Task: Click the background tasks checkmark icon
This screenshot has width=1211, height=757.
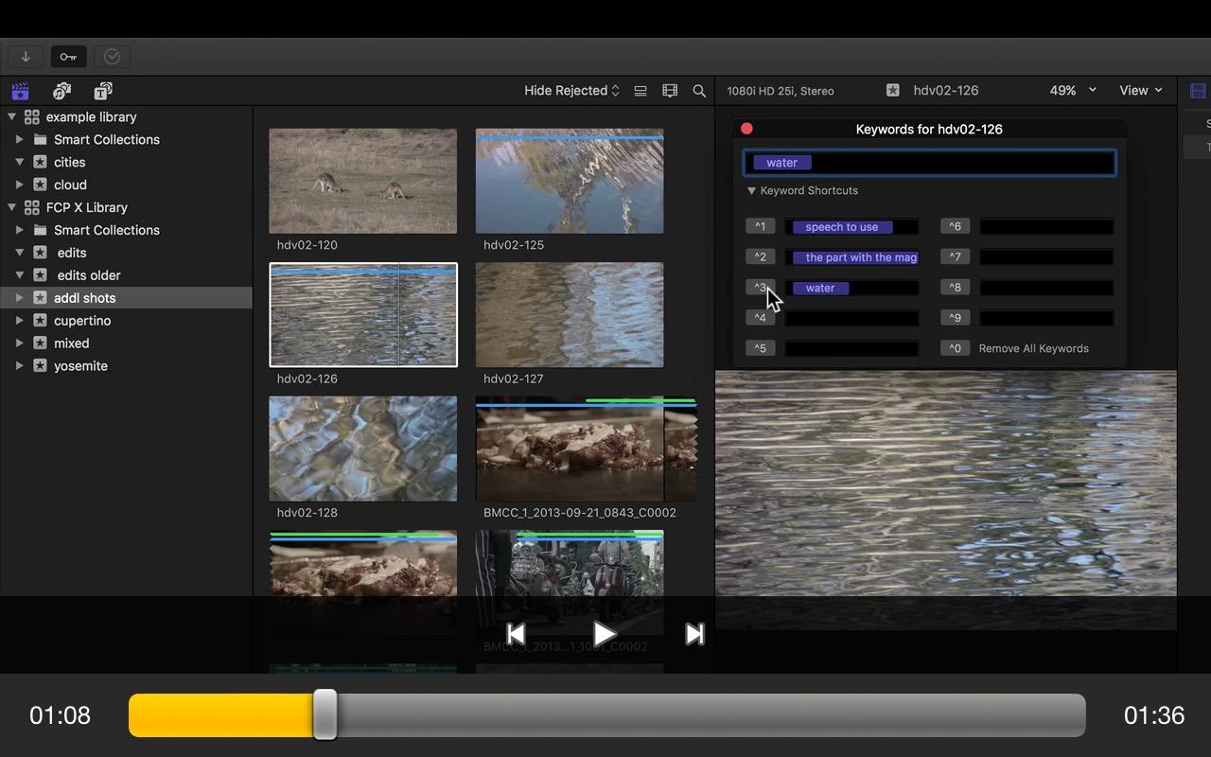Action: click(112, 57)
